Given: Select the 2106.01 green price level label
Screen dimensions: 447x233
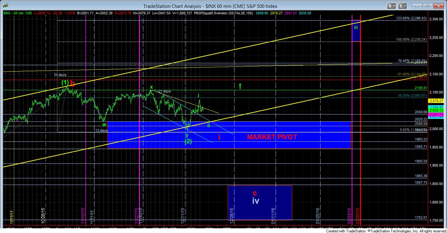Looking at the screenshot, I should tap(421, 88).
